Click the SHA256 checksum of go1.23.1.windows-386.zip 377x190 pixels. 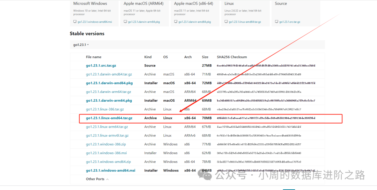coord(259,144)
